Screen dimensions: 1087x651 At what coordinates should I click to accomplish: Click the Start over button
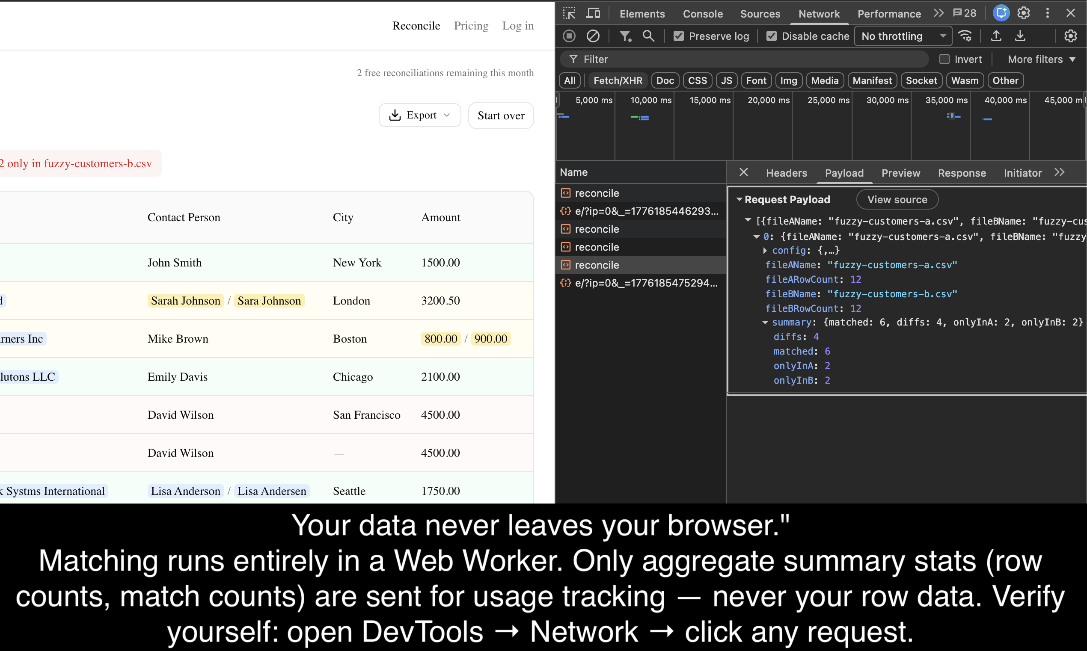501,115
